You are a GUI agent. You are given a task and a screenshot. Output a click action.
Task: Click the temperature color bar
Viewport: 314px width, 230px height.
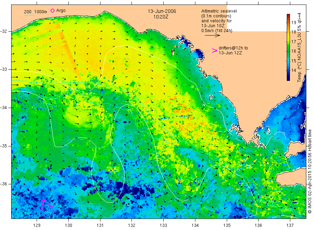(288, 47)
